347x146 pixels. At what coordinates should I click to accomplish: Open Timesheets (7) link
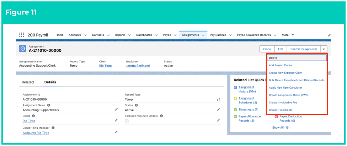pyautogui.click(x=248, y=109)
